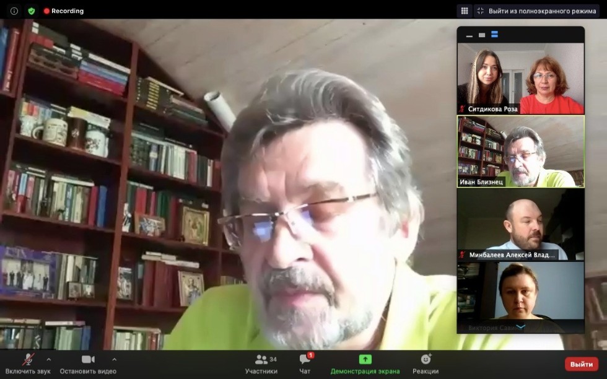
Task: Collapse thumbnail panel to minimal bar
Action: pyautogui.click(x=469, y=35)
